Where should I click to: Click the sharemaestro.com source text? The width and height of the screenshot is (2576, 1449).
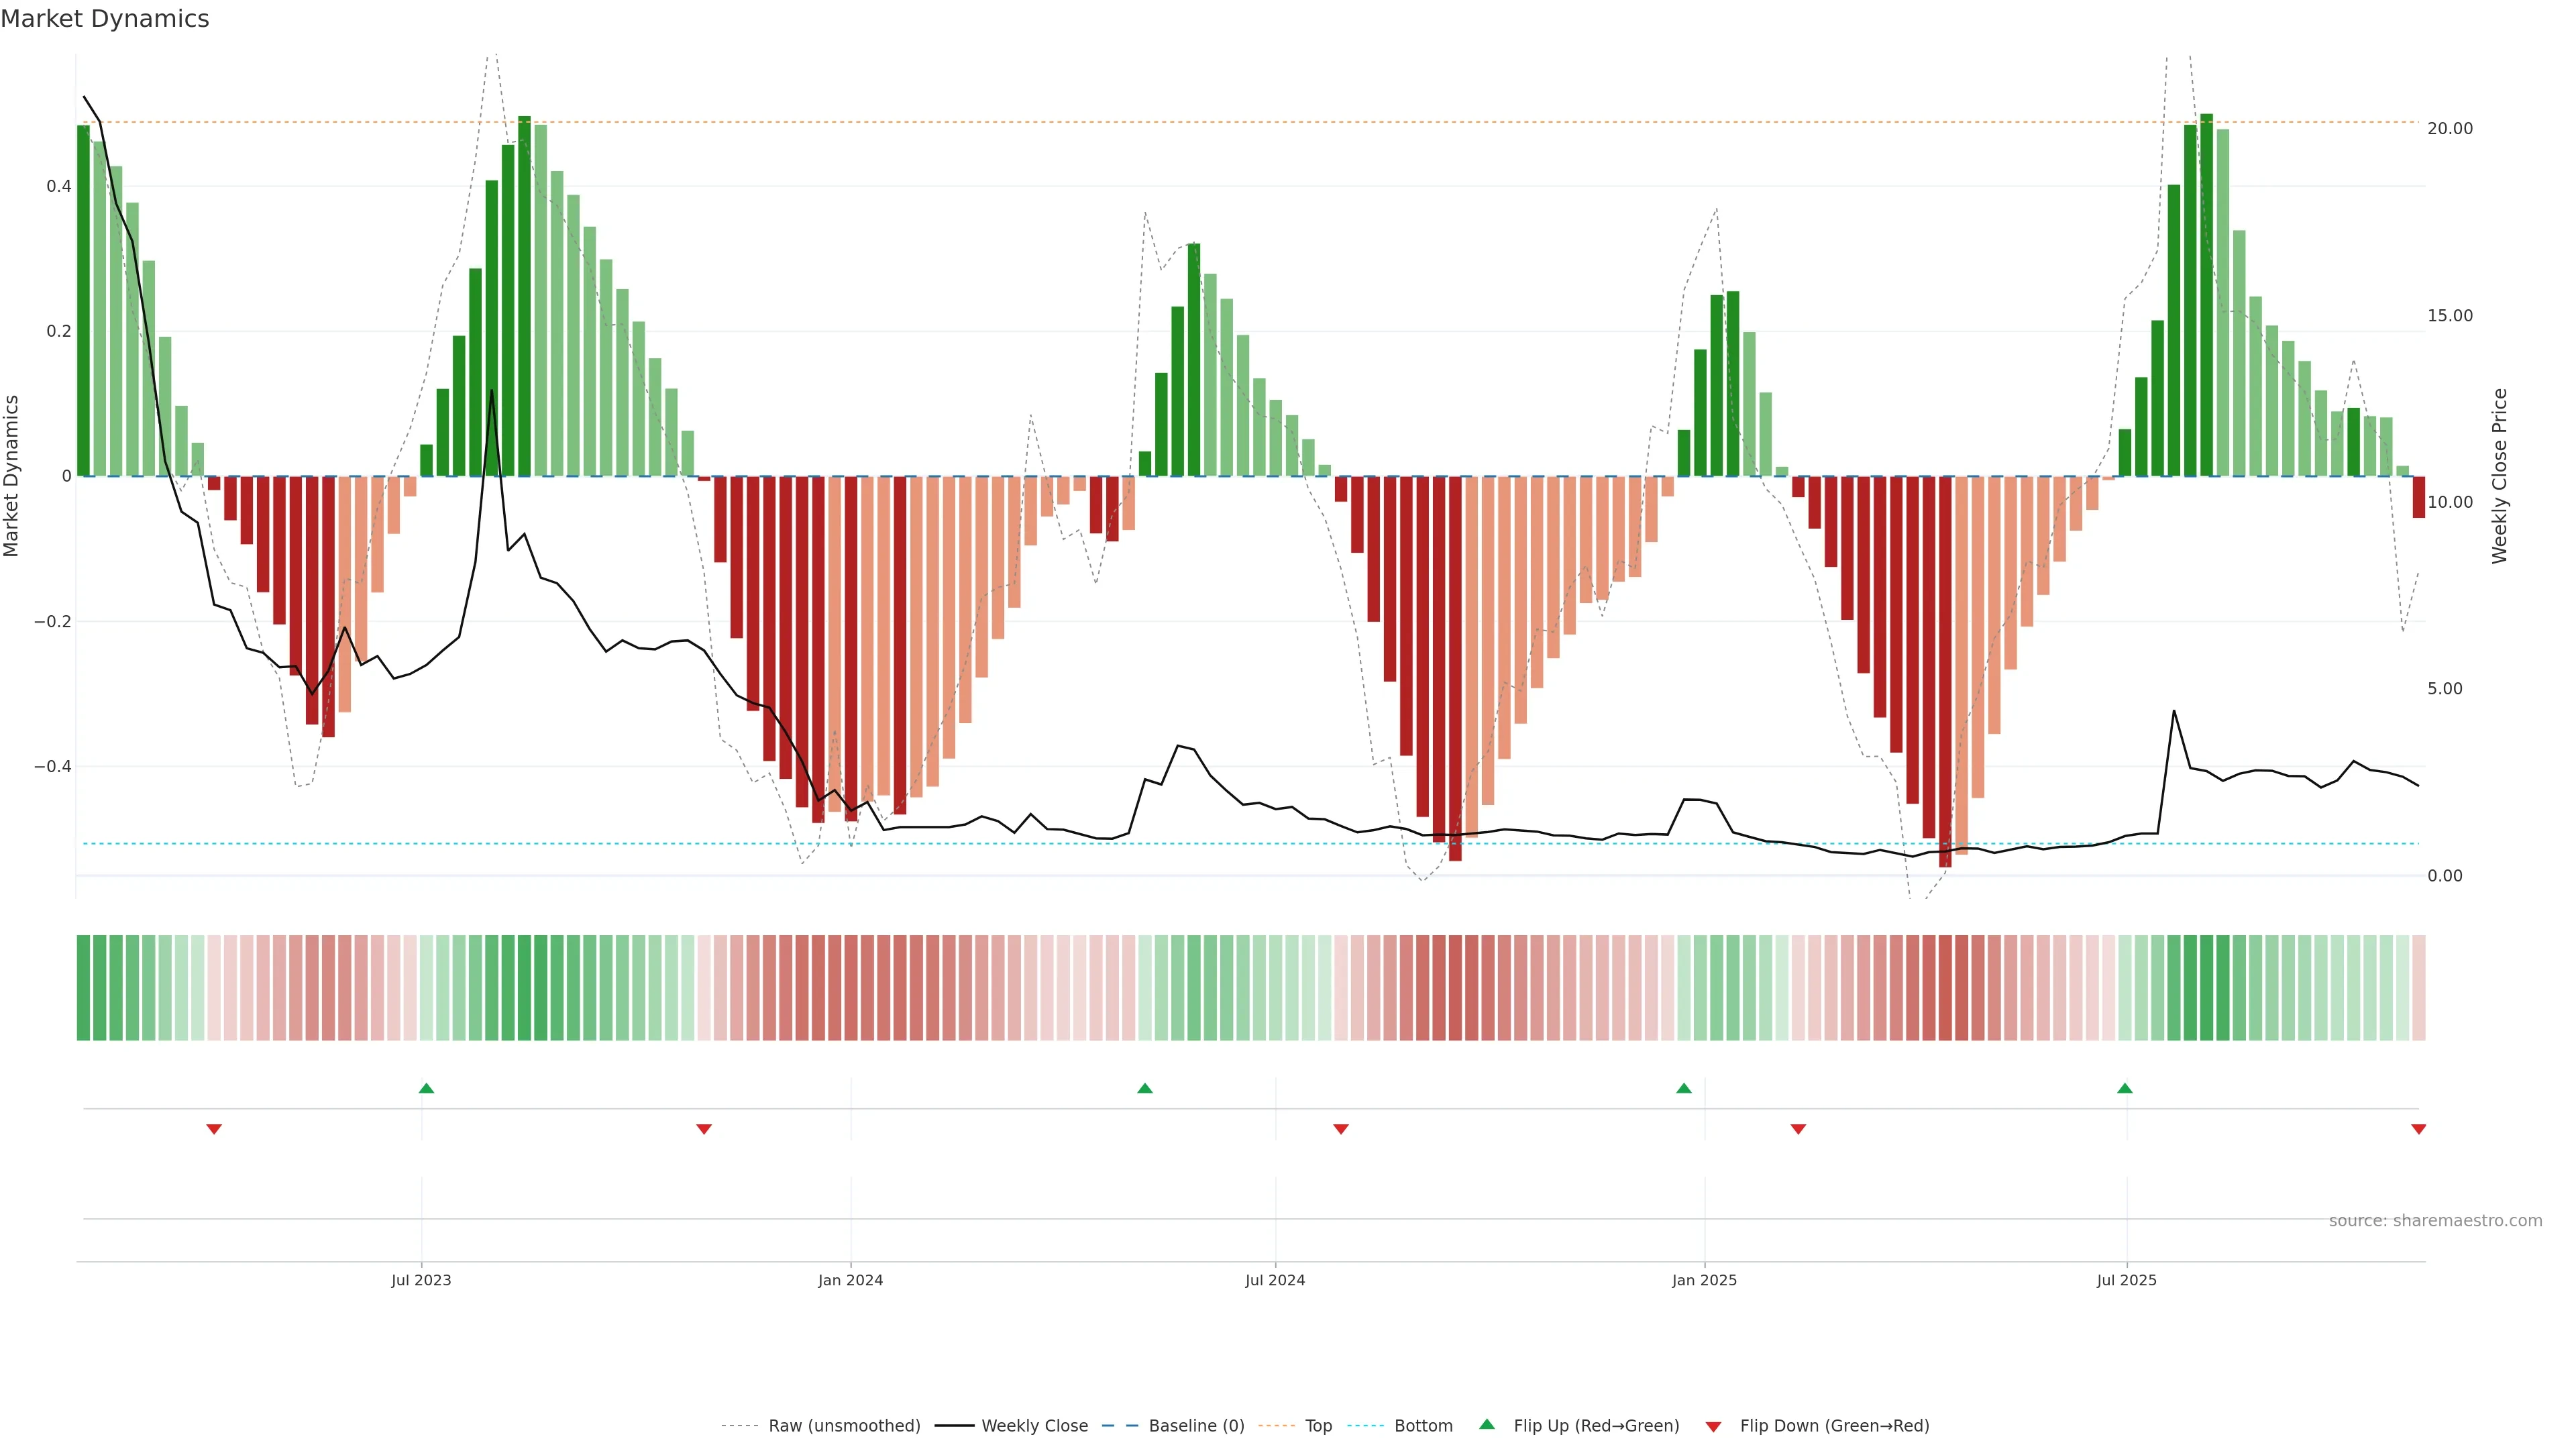2435,1221
